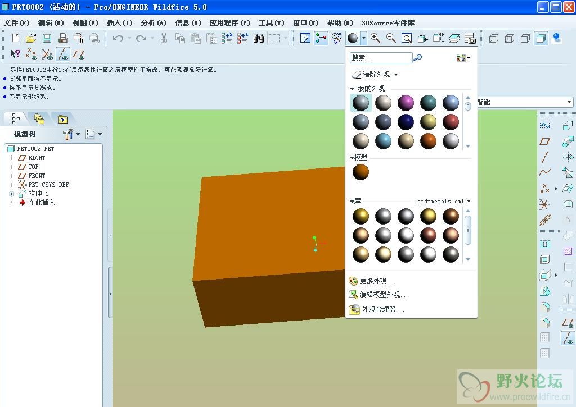The width and height of the screenshot is (576, 407).
Task: Click the Zoom In magnifier icon
Action: point(375,38)
